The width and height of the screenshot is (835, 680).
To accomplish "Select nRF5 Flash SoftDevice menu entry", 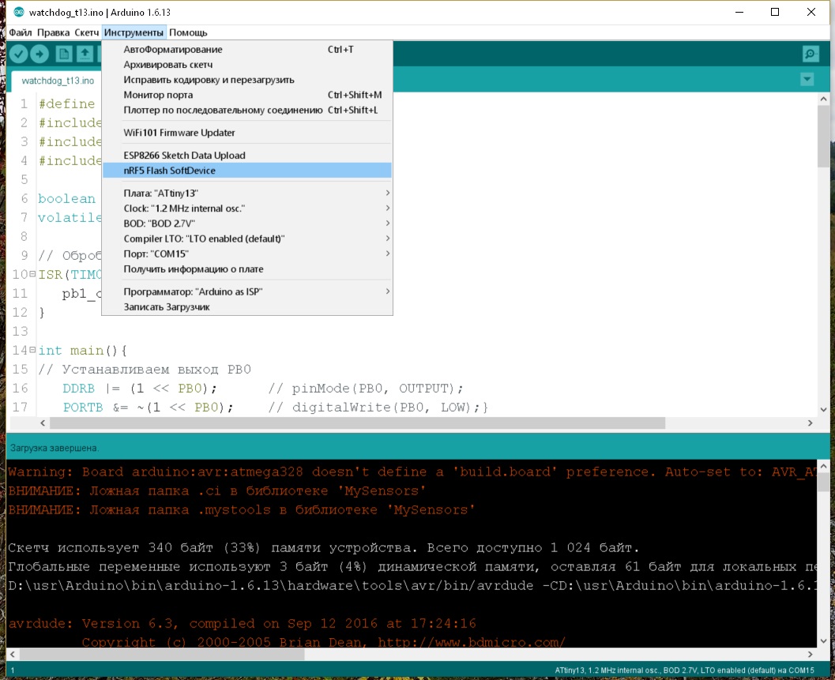I will tap(247, 171).
